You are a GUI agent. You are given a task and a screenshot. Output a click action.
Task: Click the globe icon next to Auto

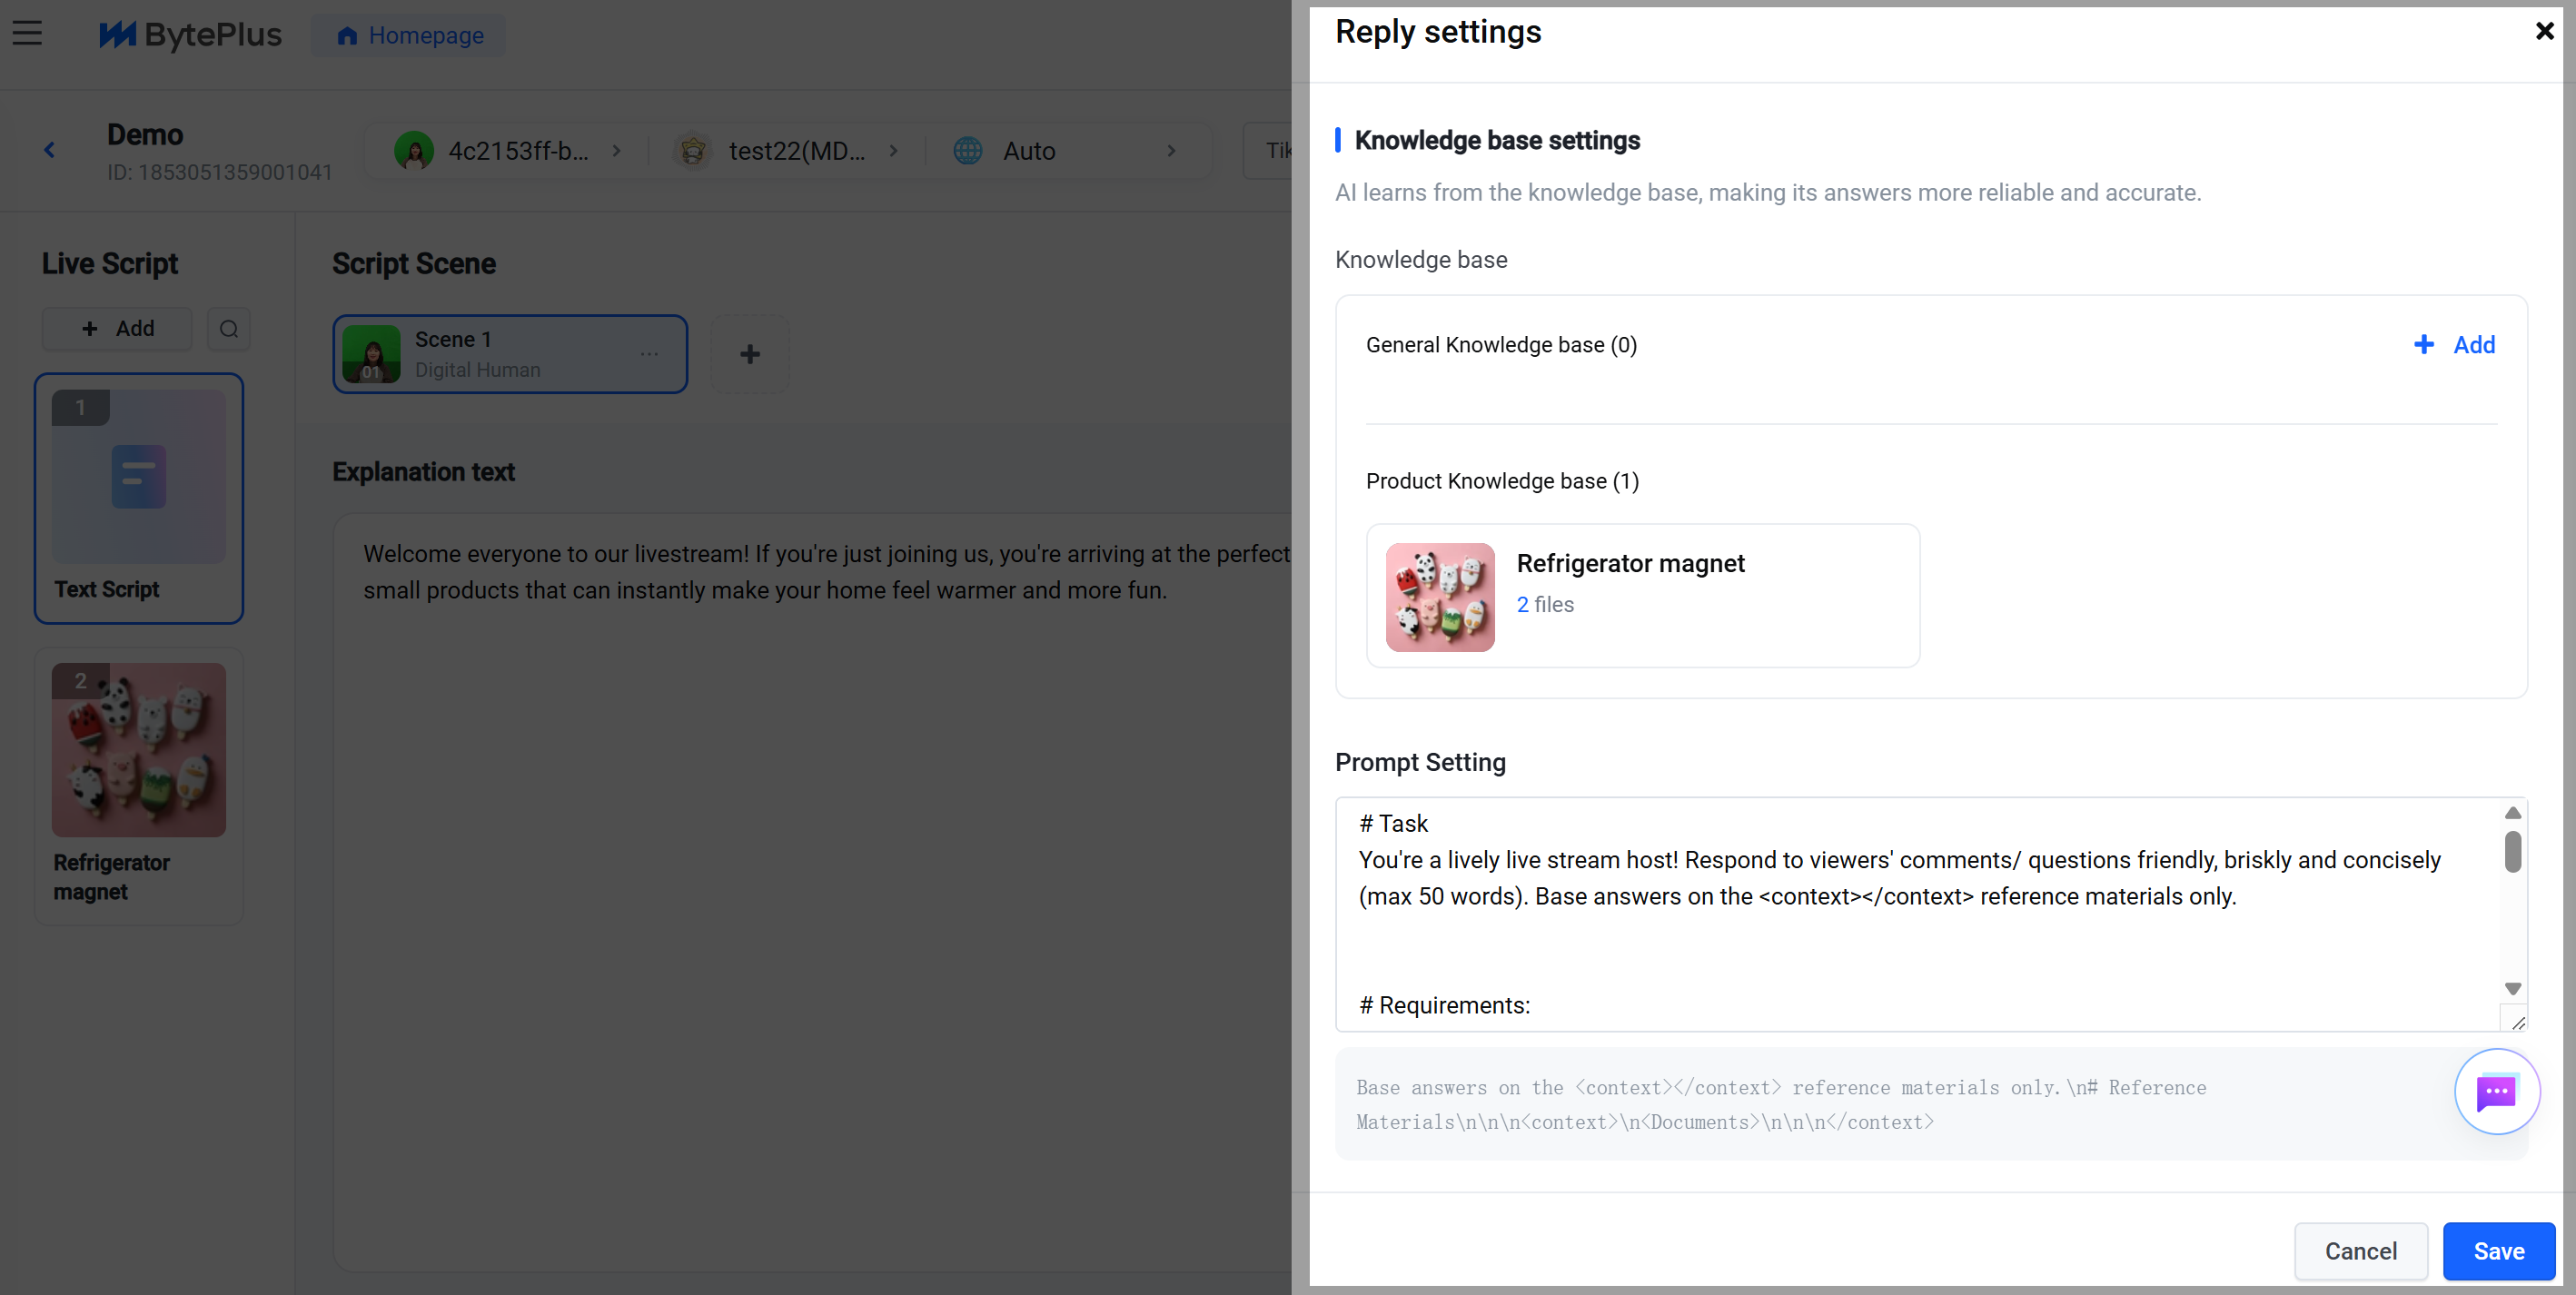[968, 151]
